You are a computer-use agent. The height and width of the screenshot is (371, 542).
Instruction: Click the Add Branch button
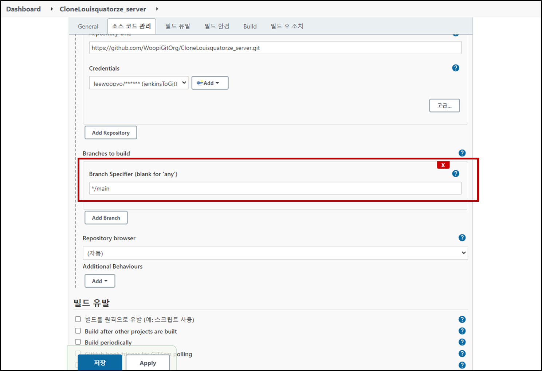pos(106,218)
